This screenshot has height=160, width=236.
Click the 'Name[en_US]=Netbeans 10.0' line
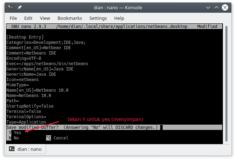[x=37, y=90]
